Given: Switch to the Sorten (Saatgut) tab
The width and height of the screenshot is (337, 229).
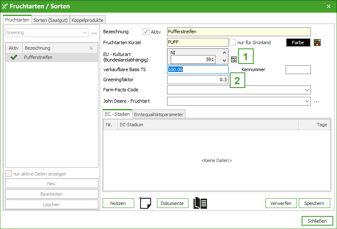Looking at the screenshot, I should click(x=50, y=20).
